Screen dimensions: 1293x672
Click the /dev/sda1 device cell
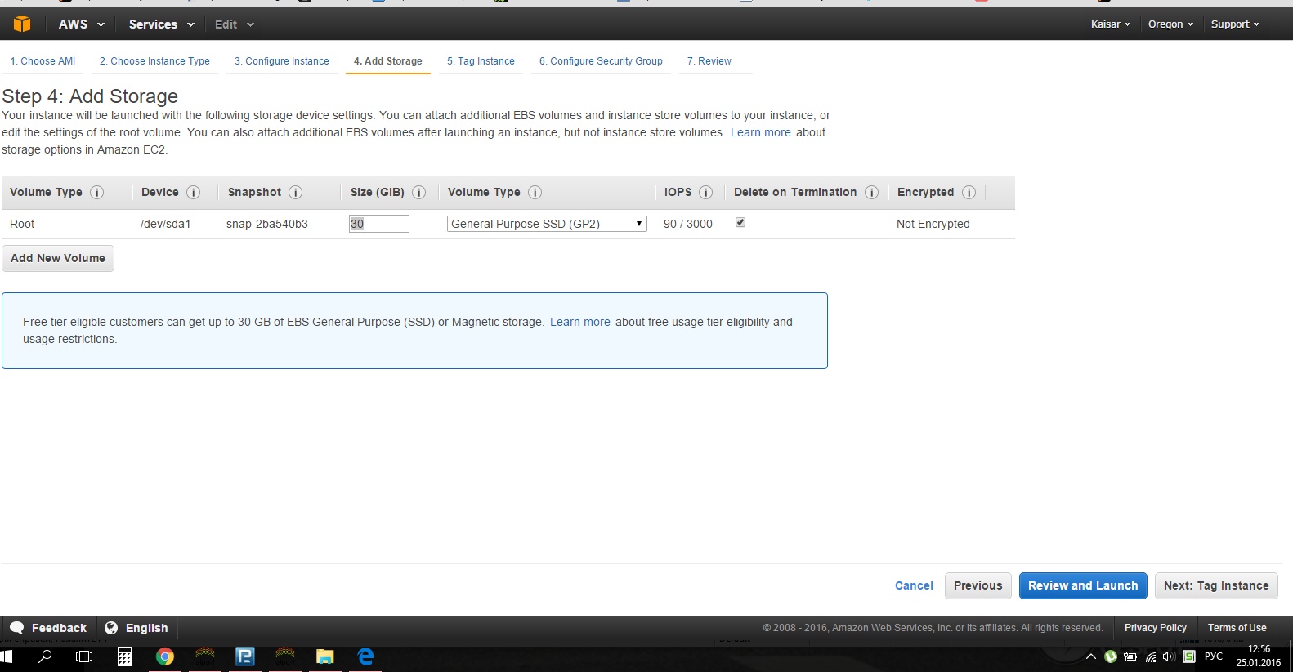coord(165,224)
